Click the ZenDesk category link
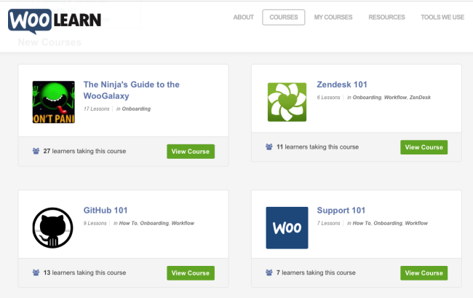473x298 pixels. 420,97
